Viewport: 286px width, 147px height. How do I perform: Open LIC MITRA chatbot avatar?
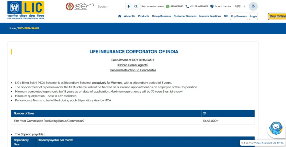click(x=276, y=128)
